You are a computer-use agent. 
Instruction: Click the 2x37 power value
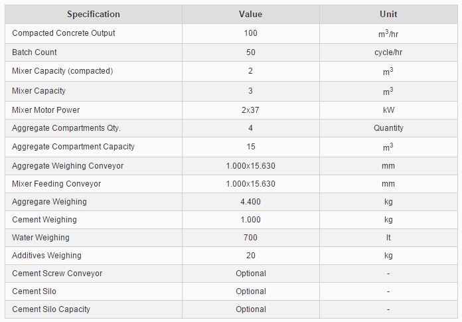pyautogui.click(x=250, y=110)
